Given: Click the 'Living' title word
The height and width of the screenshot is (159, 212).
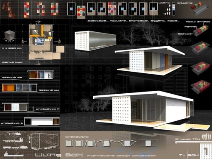Looking at the screenshot, I should coord(48,155).
